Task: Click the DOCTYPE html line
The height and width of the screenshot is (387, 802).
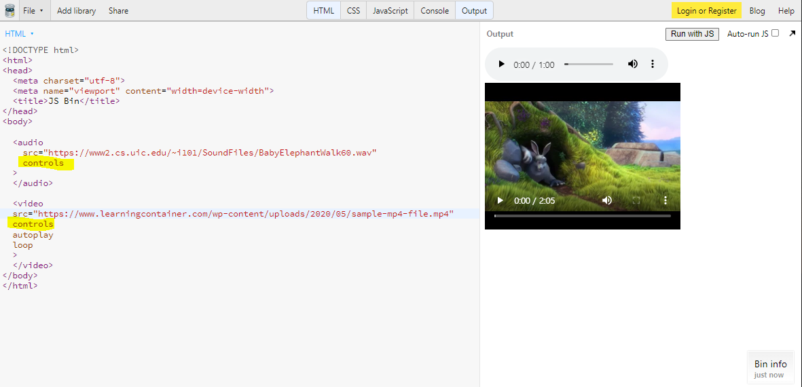Action: (x=41, y=50)
